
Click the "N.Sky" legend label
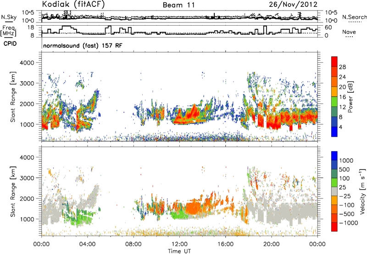point(9,17)
